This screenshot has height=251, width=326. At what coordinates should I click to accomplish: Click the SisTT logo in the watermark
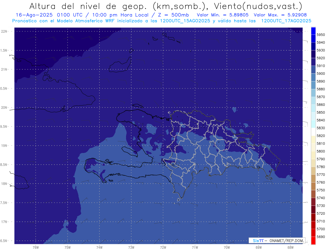click(x=258, y=240)
